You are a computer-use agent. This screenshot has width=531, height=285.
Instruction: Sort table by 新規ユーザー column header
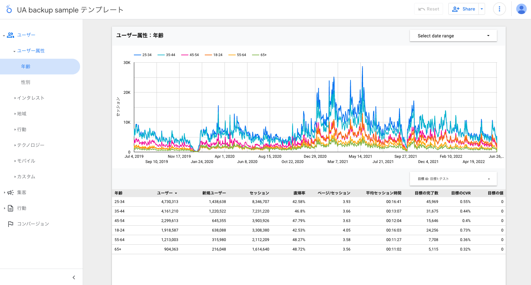[214, 193]
